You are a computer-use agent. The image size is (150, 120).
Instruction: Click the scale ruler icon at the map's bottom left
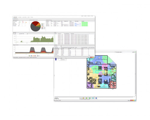[x=57, y=98]
